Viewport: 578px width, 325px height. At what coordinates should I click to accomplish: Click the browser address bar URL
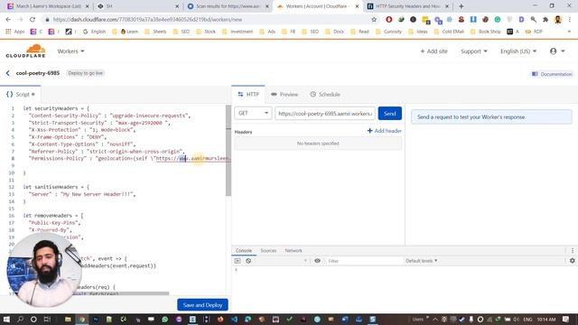[147, 20]
